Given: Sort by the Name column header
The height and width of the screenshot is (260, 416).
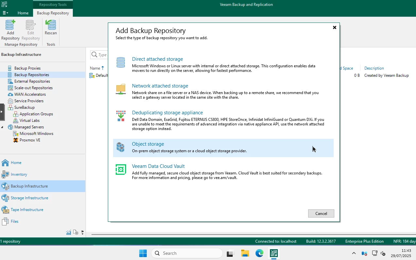Looking at the screenshot, I should click(x=95, y=68).
